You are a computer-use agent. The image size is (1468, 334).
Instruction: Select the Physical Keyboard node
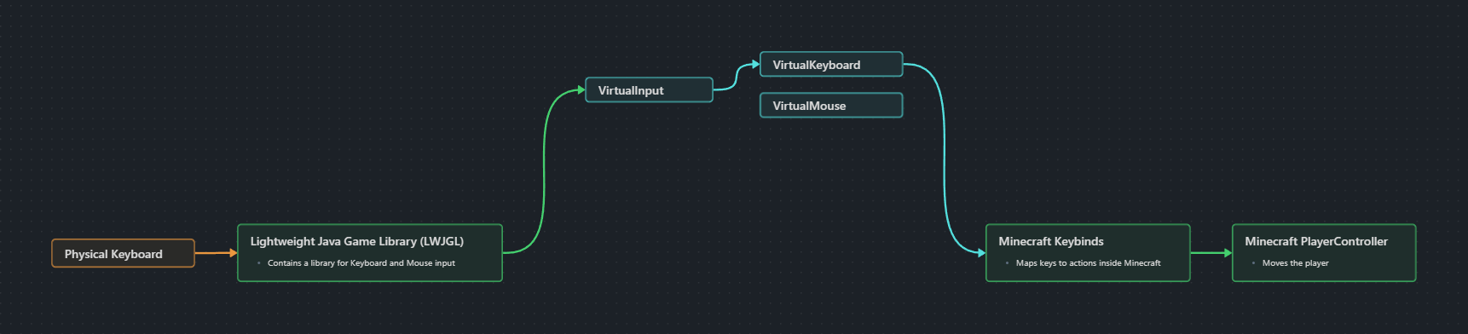[x=123, y=253]
